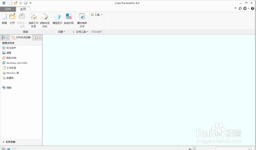Click the 设置 group dialog launcher arrow

point(73,32)
